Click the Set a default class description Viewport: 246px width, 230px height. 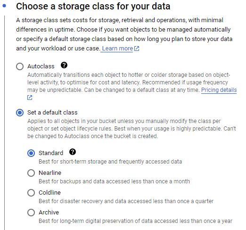click(131, 129)
